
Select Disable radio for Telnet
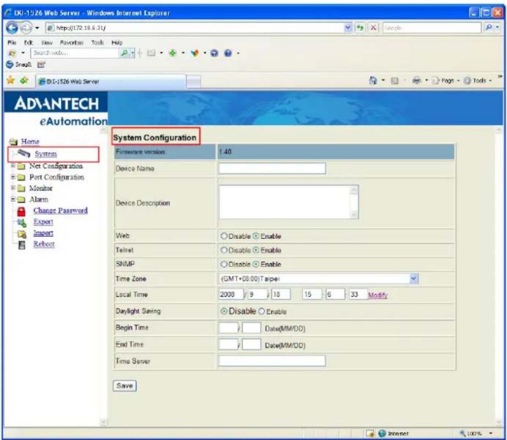[x=224, y=250]
